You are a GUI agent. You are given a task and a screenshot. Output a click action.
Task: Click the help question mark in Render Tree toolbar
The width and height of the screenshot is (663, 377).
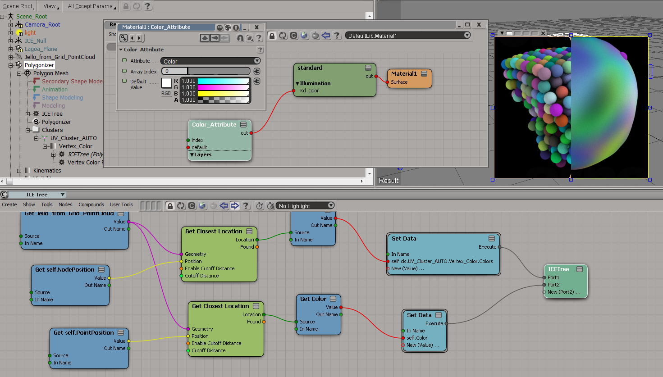(x=337, y=35)
